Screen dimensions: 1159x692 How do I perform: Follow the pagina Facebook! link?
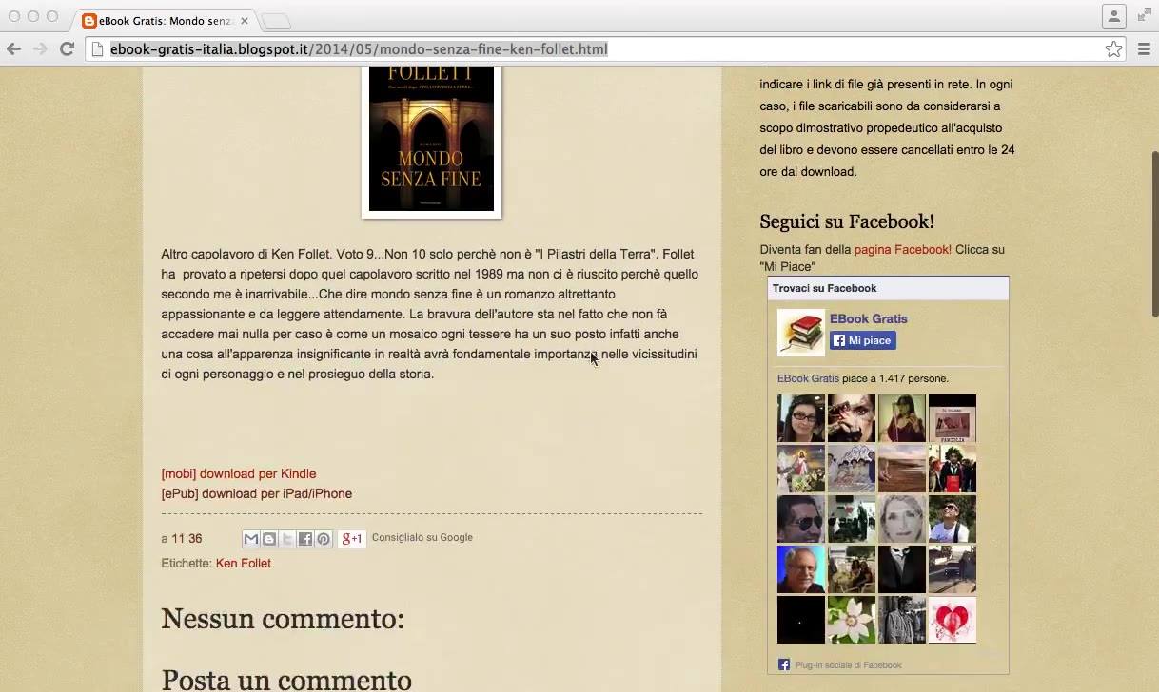click(x=903, y=249)
